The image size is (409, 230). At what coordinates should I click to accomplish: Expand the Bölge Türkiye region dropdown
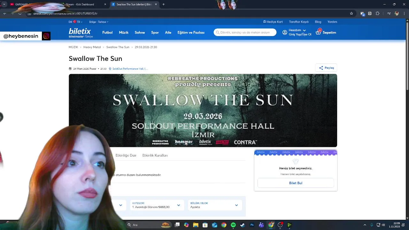tap(99, 22)
